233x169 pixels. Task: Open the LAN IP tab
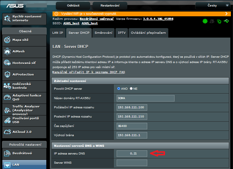click(58, 33)
